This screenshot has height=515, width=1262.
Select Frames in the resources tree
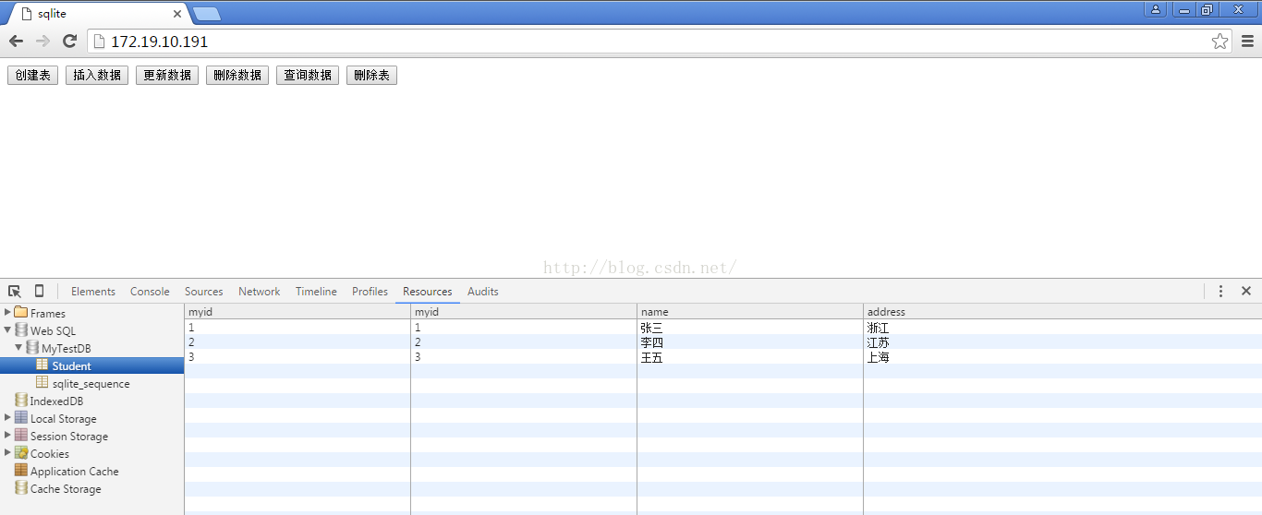[48, 314]
